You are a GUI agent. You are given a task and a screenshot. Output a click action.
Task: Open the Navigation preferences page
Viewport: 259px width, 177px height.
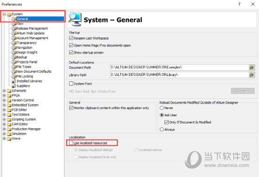point(24,47)
